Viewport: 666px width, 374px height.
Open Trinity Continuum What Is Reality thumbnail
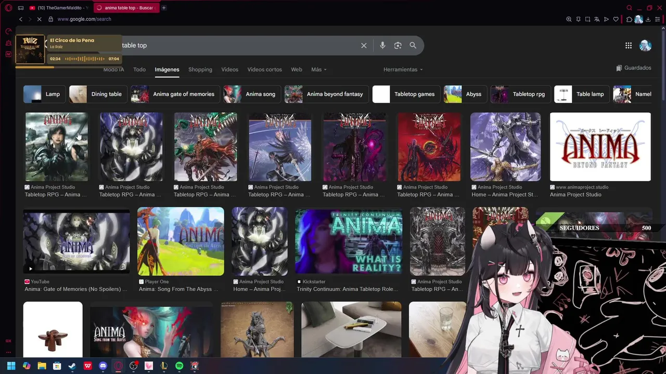[349, 242]
